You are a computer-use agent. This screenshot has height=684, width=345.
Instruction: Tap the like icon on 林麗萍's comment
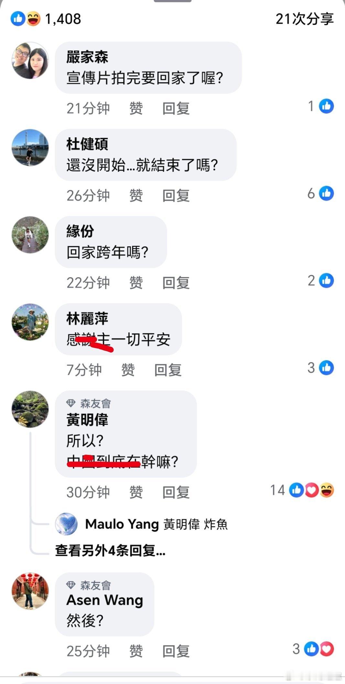click(x=326, y=368)
